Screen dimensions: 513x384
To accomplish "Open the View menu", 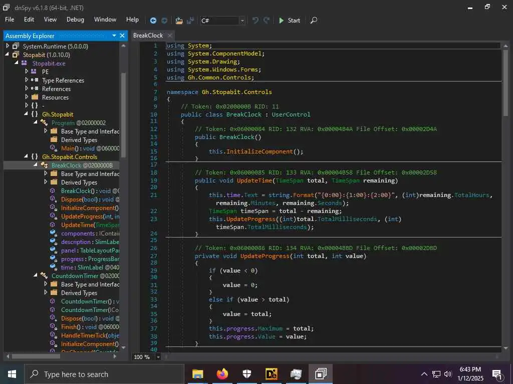I will pyautogui.click(x=50, y=19).
